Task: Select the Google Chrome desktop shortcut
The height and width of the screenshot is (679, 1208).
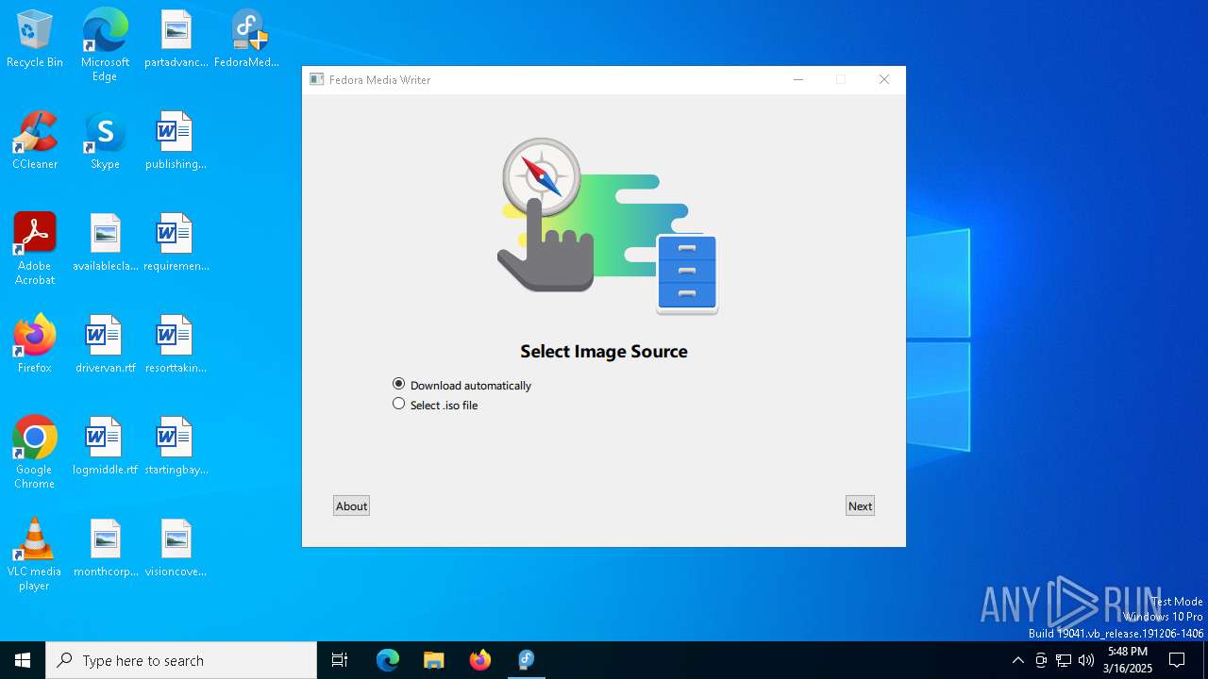Action: click(x=35, y=453)
